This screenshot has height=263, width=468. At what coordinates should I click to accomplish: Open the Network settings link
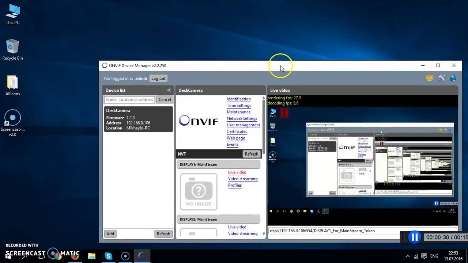click(242, 118)
